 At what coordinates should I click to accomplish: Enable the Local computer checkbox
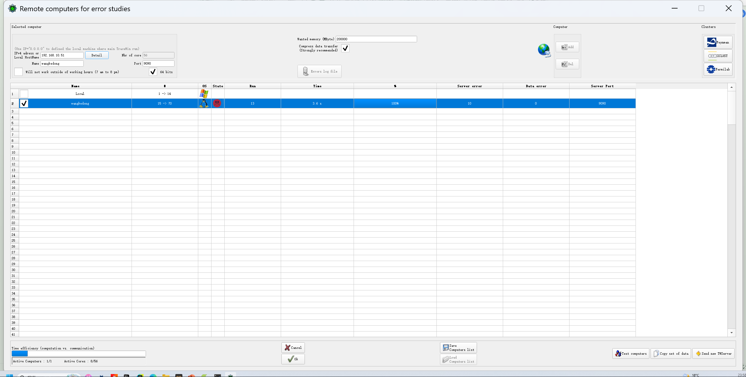[24, 94]
